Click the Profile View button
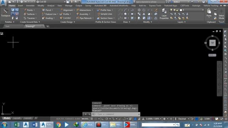Image resolution: width=228 pixels, height=128 pixels. (x=105, y=10)
